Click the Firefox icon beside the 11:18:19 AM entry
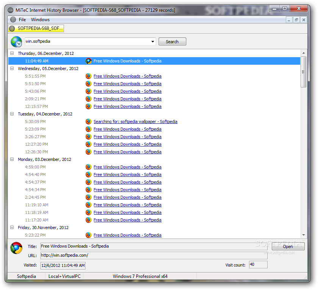 tap(89, 212)
